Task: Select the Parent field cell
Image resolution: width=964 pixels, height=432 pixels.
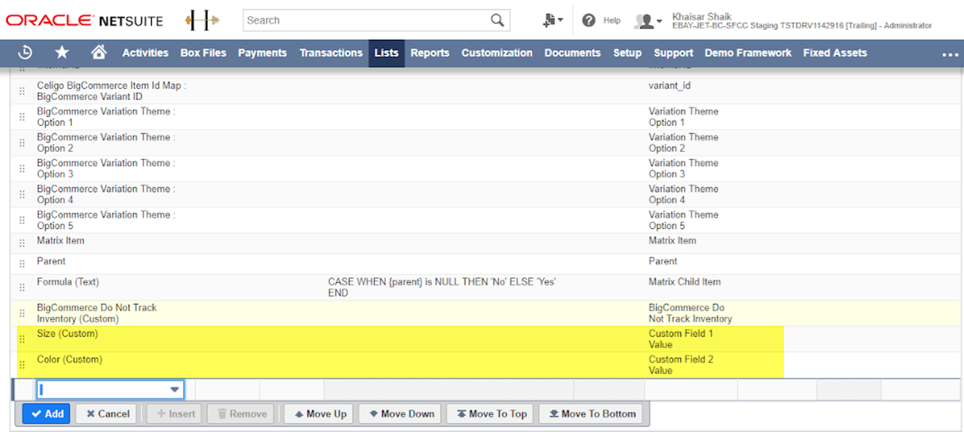Action: [x=51, y=262]
